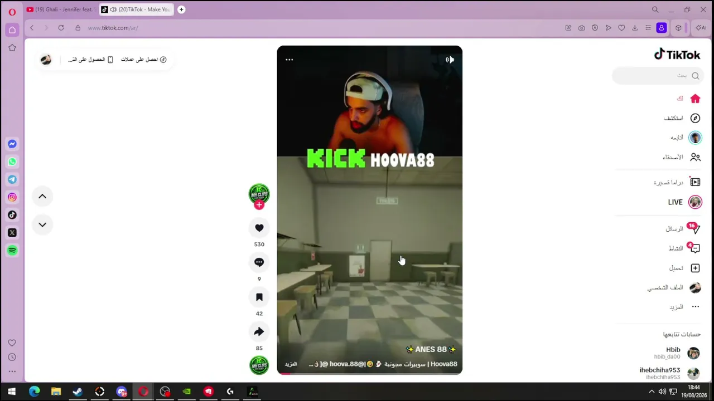
Task: Select the TikTok - Make Your Day tab
Action: coord(136,9)
